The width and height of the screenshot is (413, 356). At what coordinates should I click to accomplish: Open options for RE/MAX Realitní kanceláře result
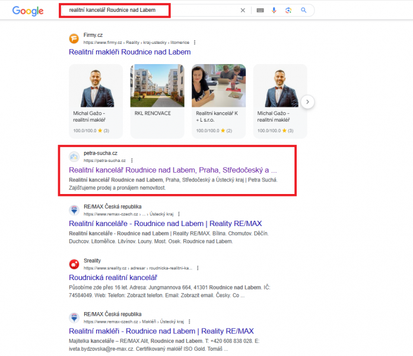pyautogui.click(x=179, y=214)
